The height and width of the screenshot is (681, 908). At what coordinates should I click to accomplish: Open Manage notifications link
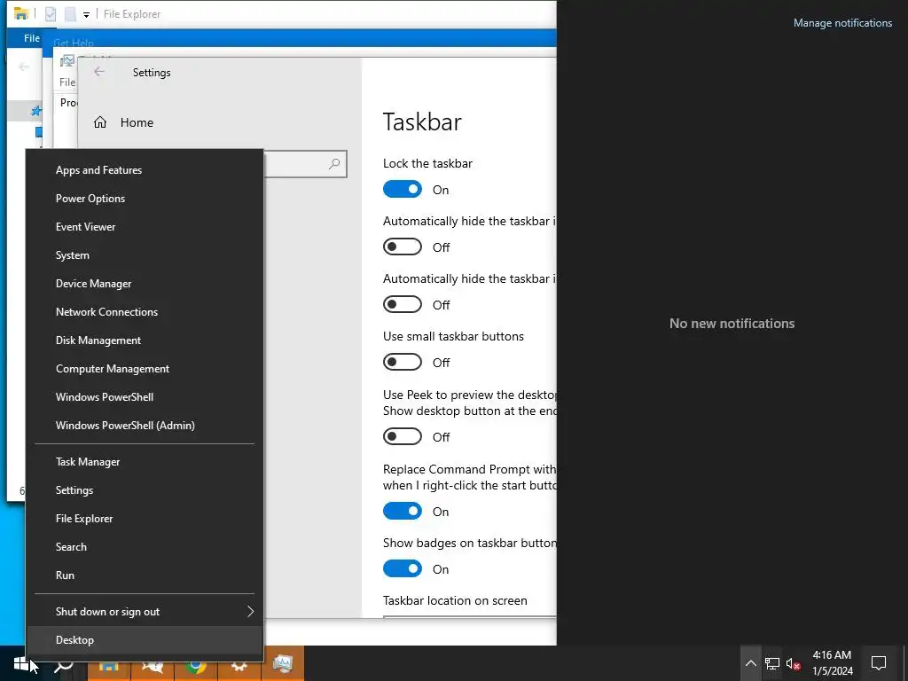point(842,23)
